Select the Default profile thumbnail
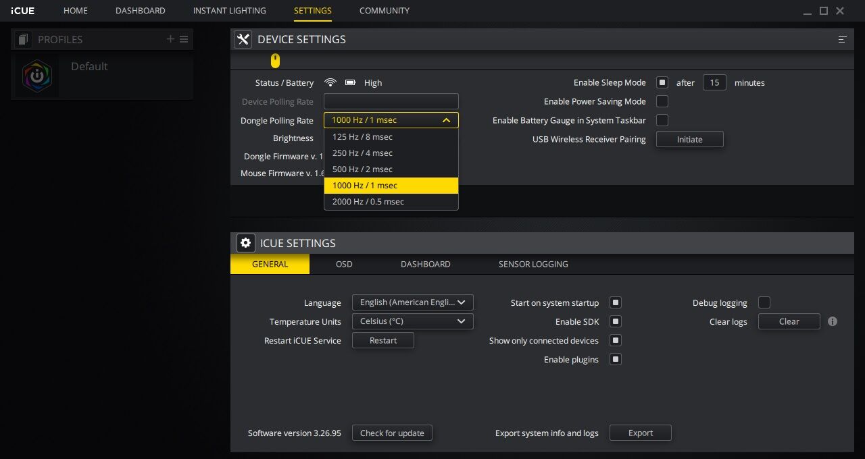Image resolution: width=865 pixels, height=459 pixels. [x=37, y=77]
